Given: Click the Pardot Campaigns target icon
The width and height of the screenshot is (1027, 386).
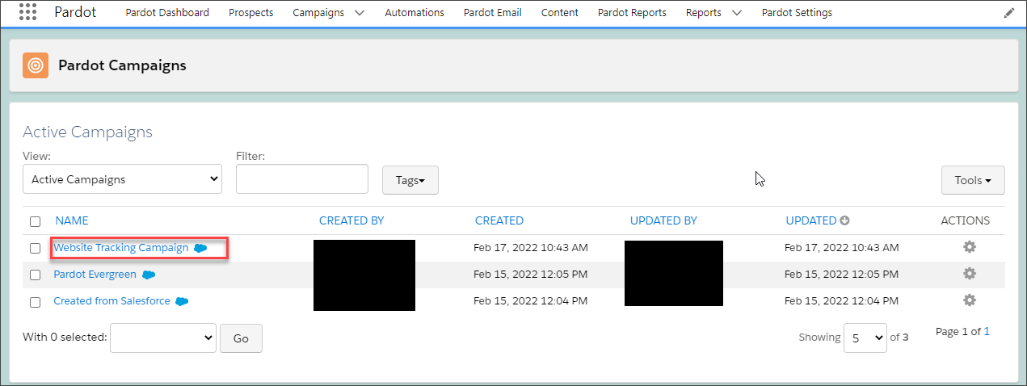Looking at the screenshot, I should (x=36, y=65).
